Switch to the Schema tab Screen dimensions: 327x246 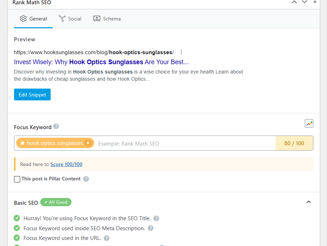pyautogui.click(x=107, y=19)
